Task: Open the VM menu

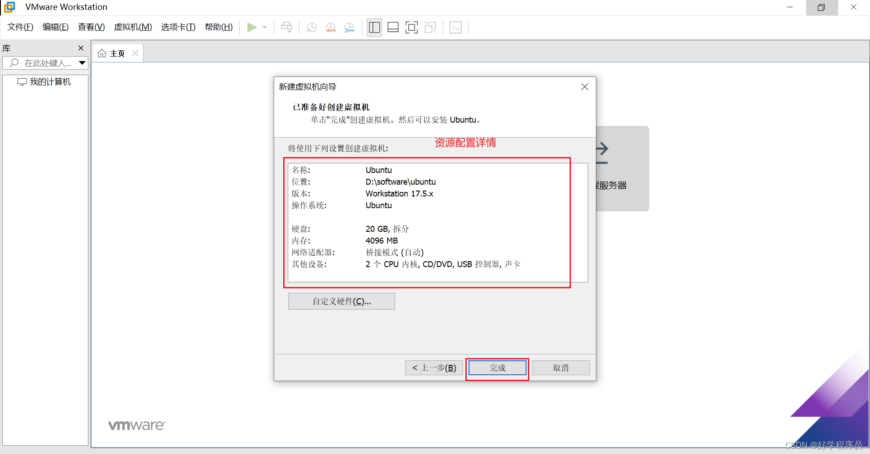Action: pos(133,27)
